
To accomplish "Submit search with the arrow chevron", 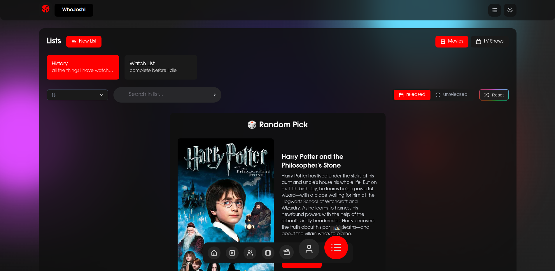I will [214, 95].
